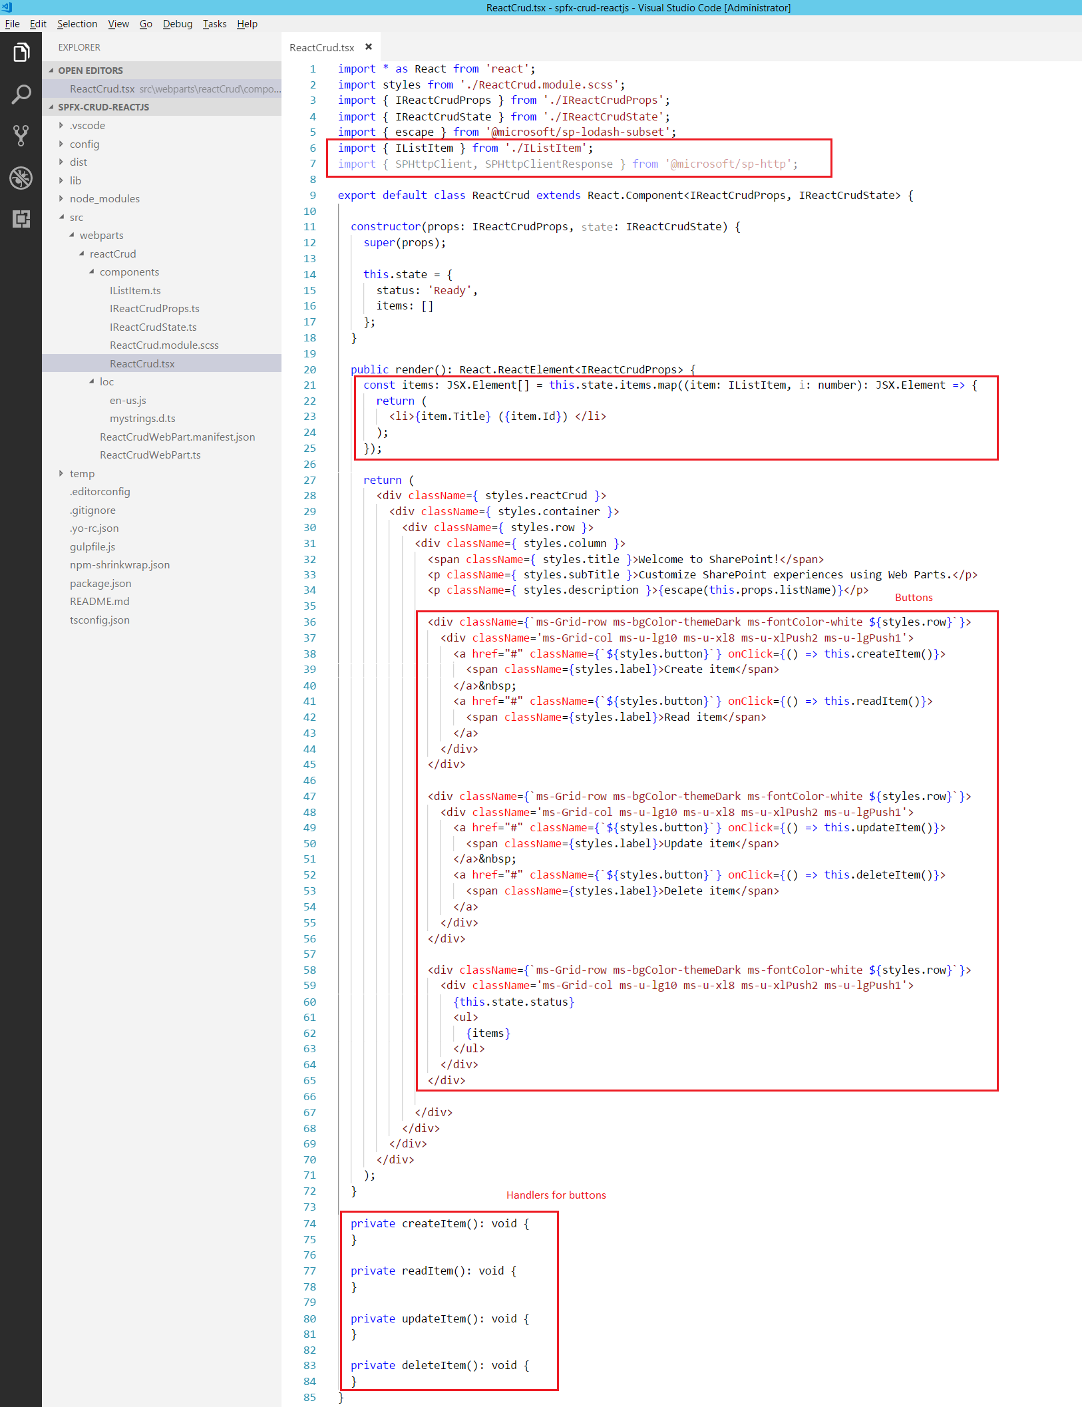Open the Extensions view icon
Viewport: 1082px width, 1407px height.
pos(21,219)
